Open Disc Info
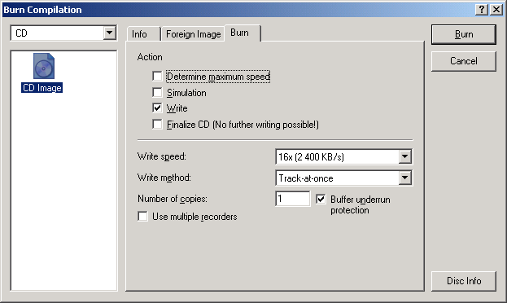This screenshot has width=507, height=303. (464, 281)
